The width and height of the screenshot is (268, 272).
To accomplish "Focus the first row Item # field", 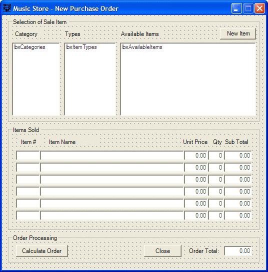I will tap(28, 155).
